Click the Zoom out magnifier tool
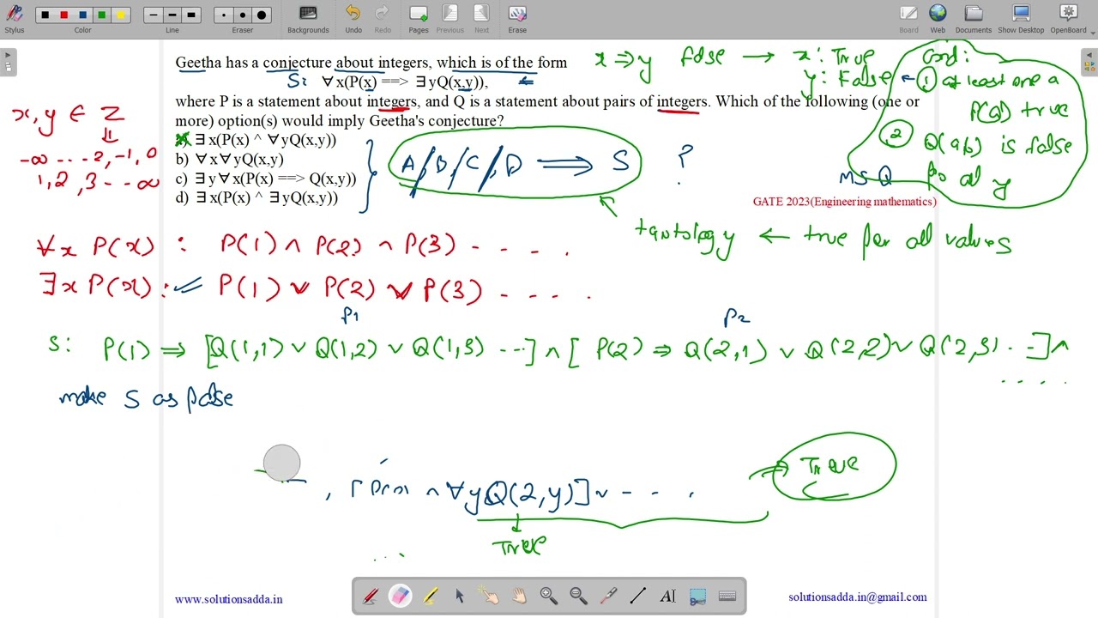 [x=578, y=597]
